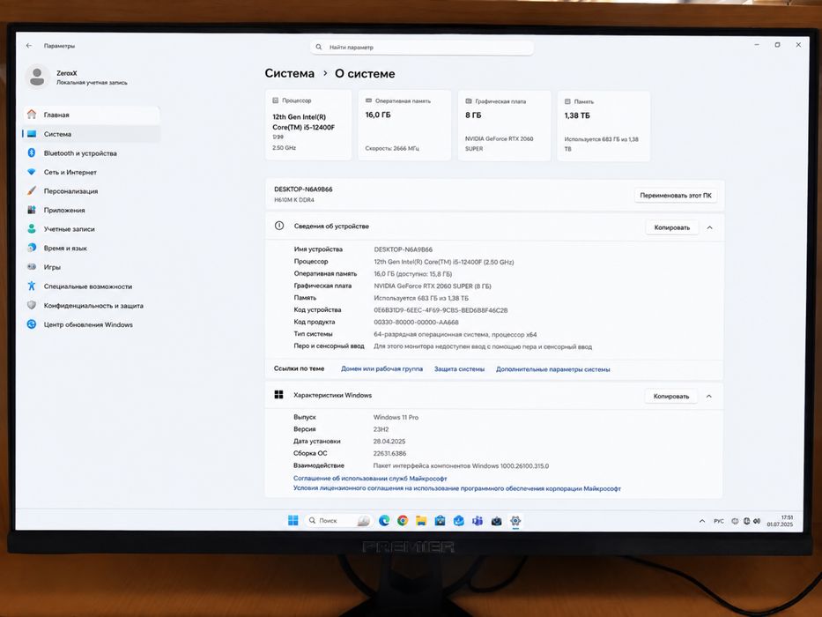Click the Переименовать этот ПК button
Screen dimensions: 822x617
[x=675, y=195]
